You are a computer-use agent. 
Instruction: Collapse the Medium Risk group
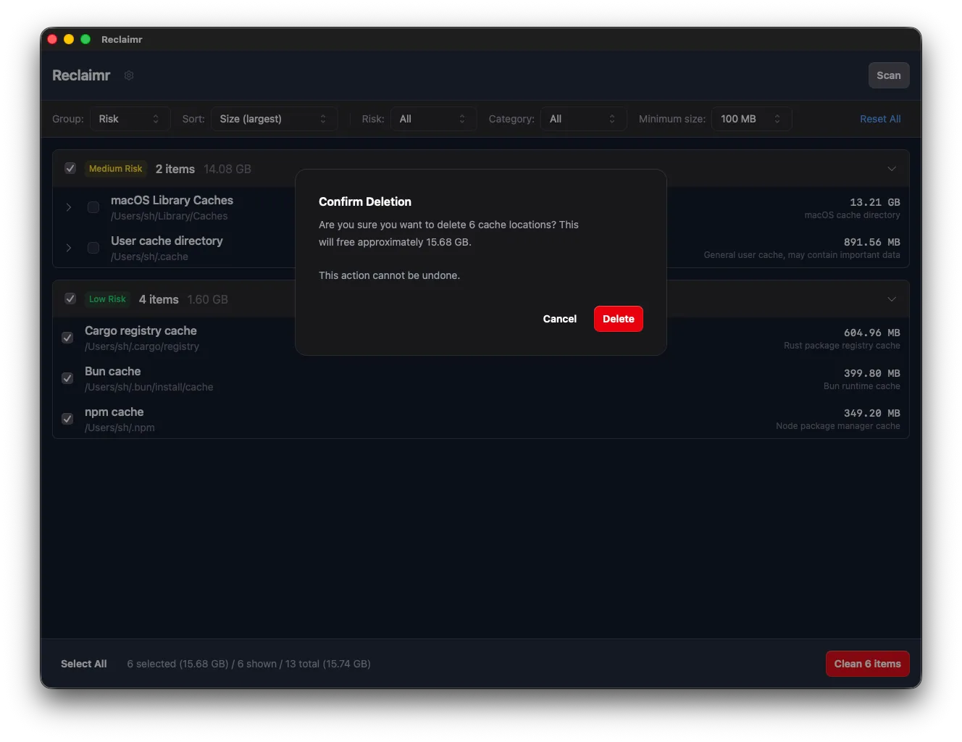(x=892, y=168)
